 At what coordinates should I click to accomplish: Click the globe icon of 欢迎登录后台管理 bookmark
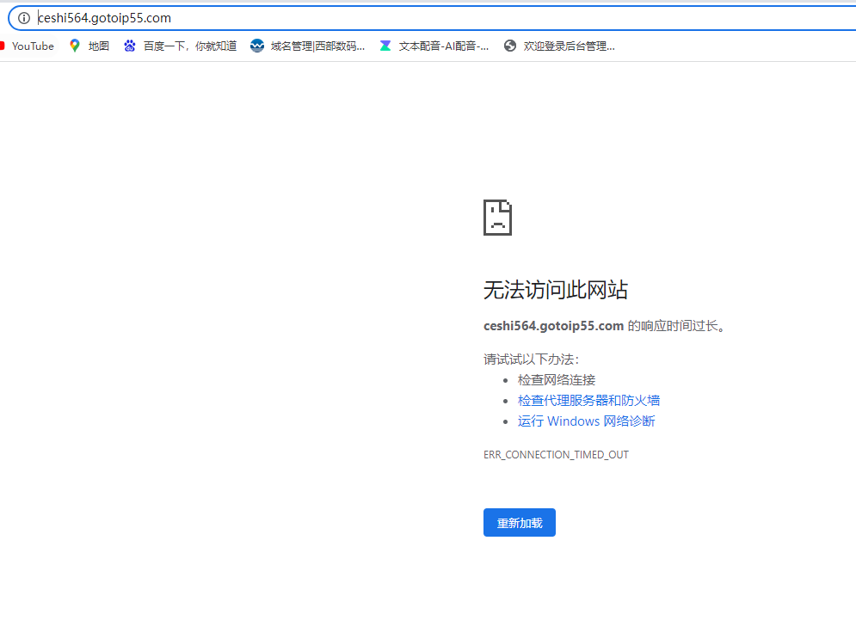tap(510, 46)
